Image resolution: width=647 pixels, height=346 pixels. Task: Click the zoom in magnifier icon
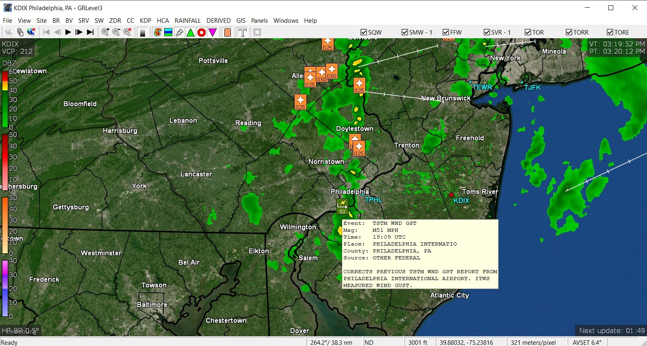tap(105, 32)
